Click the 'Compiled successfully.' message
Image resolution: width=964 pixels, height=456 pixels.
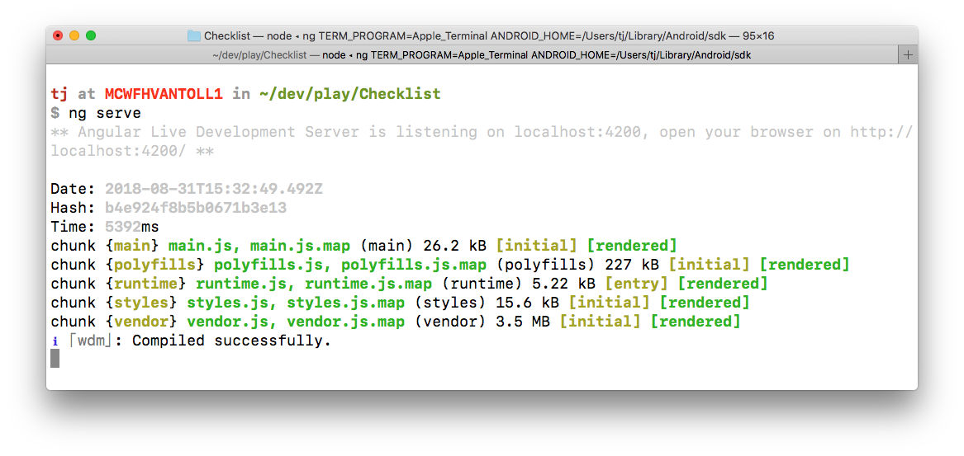tap(231, 341)
